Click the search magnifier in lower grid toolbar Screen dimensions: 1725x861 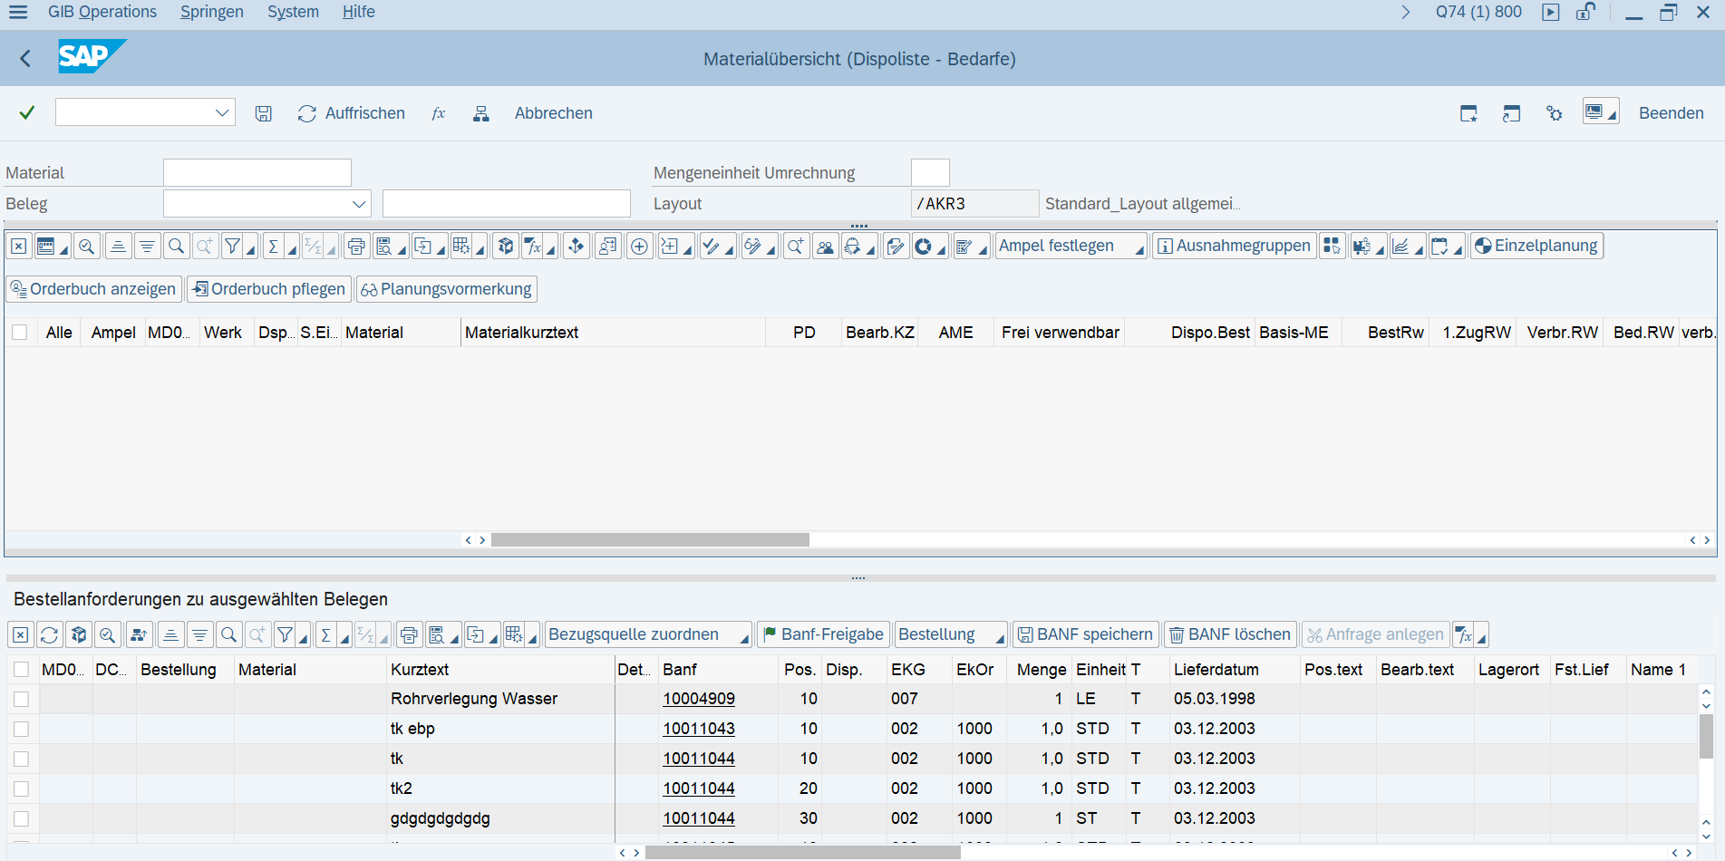pyautogui.click(x=229, y=635)
